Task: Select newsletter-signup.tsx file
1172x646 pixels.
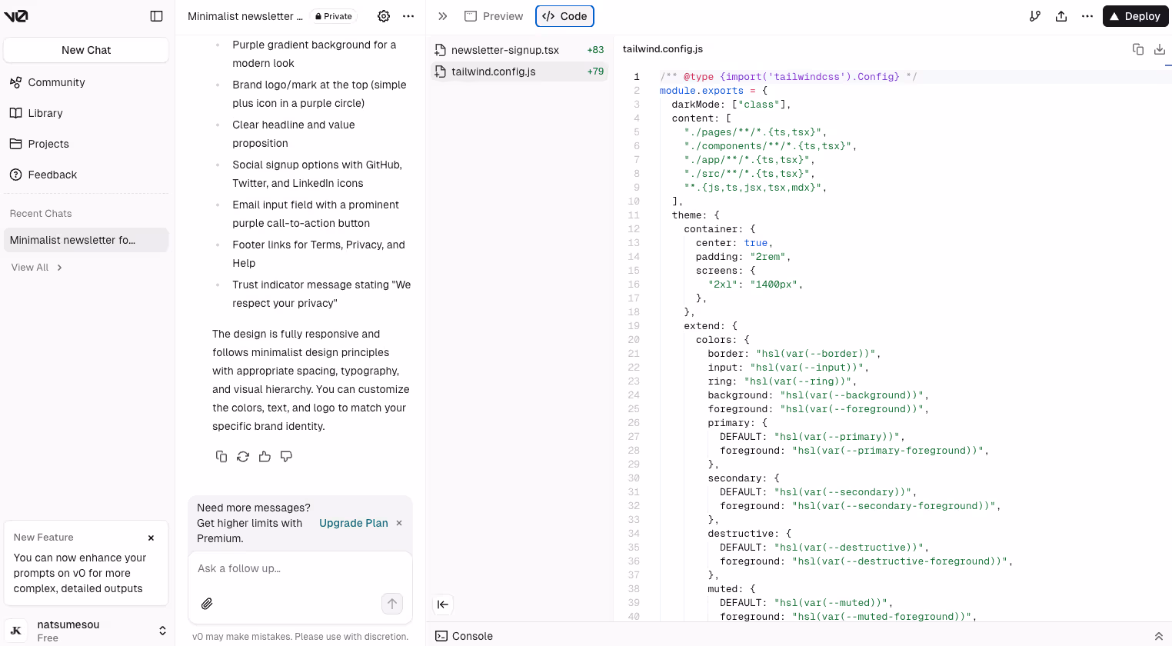Action: [504, 50]
